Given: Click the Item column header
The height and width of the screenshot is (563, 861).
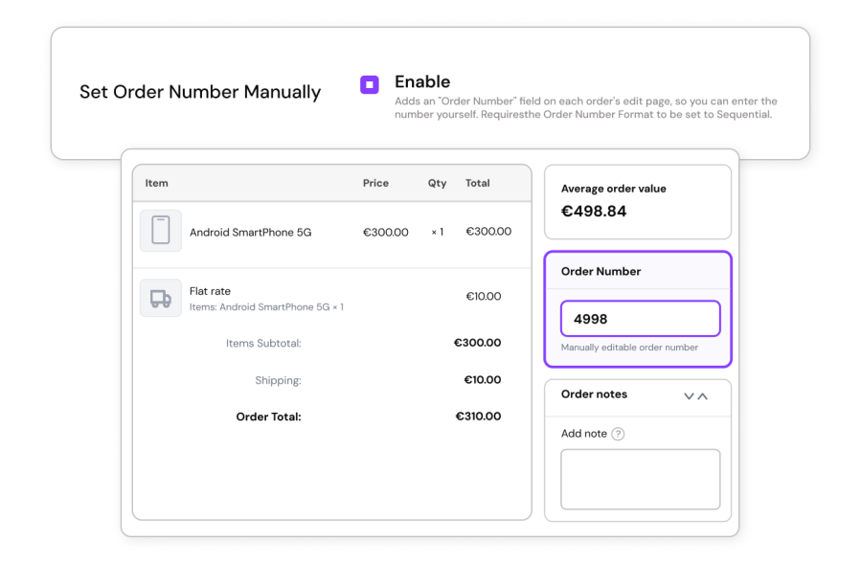Looking at the screenshot, I should pyautogui.click(x=156, y=183).
